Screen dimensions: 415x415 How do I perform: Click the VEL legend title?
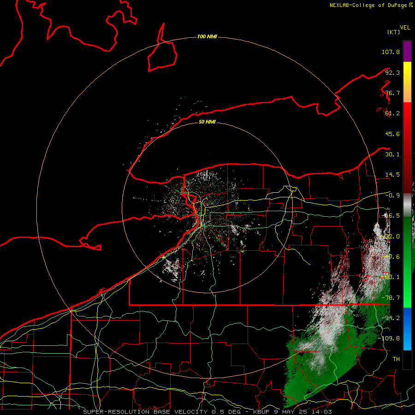tap(405, 28)
